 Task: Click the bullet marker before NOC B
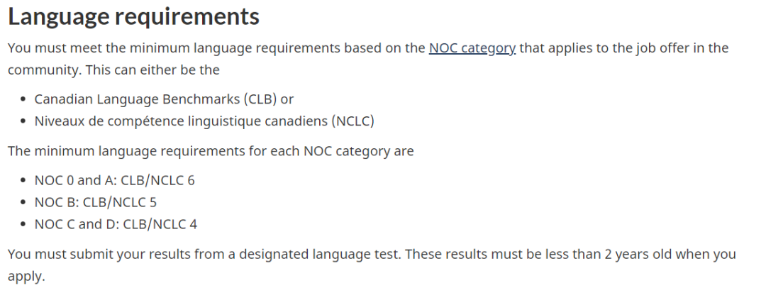(x=23, y=203)
